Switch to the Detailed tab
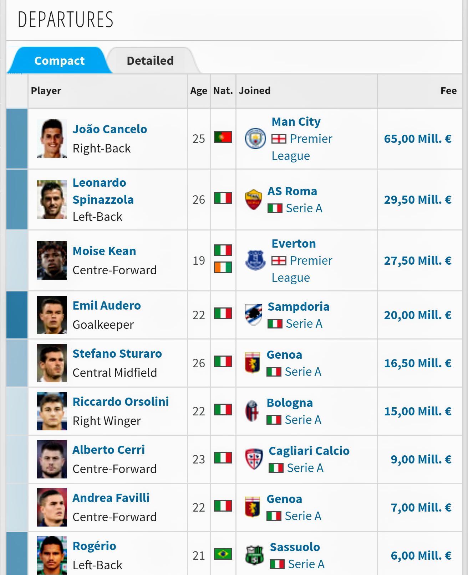 pyautogui.click(x=150, y=61)
